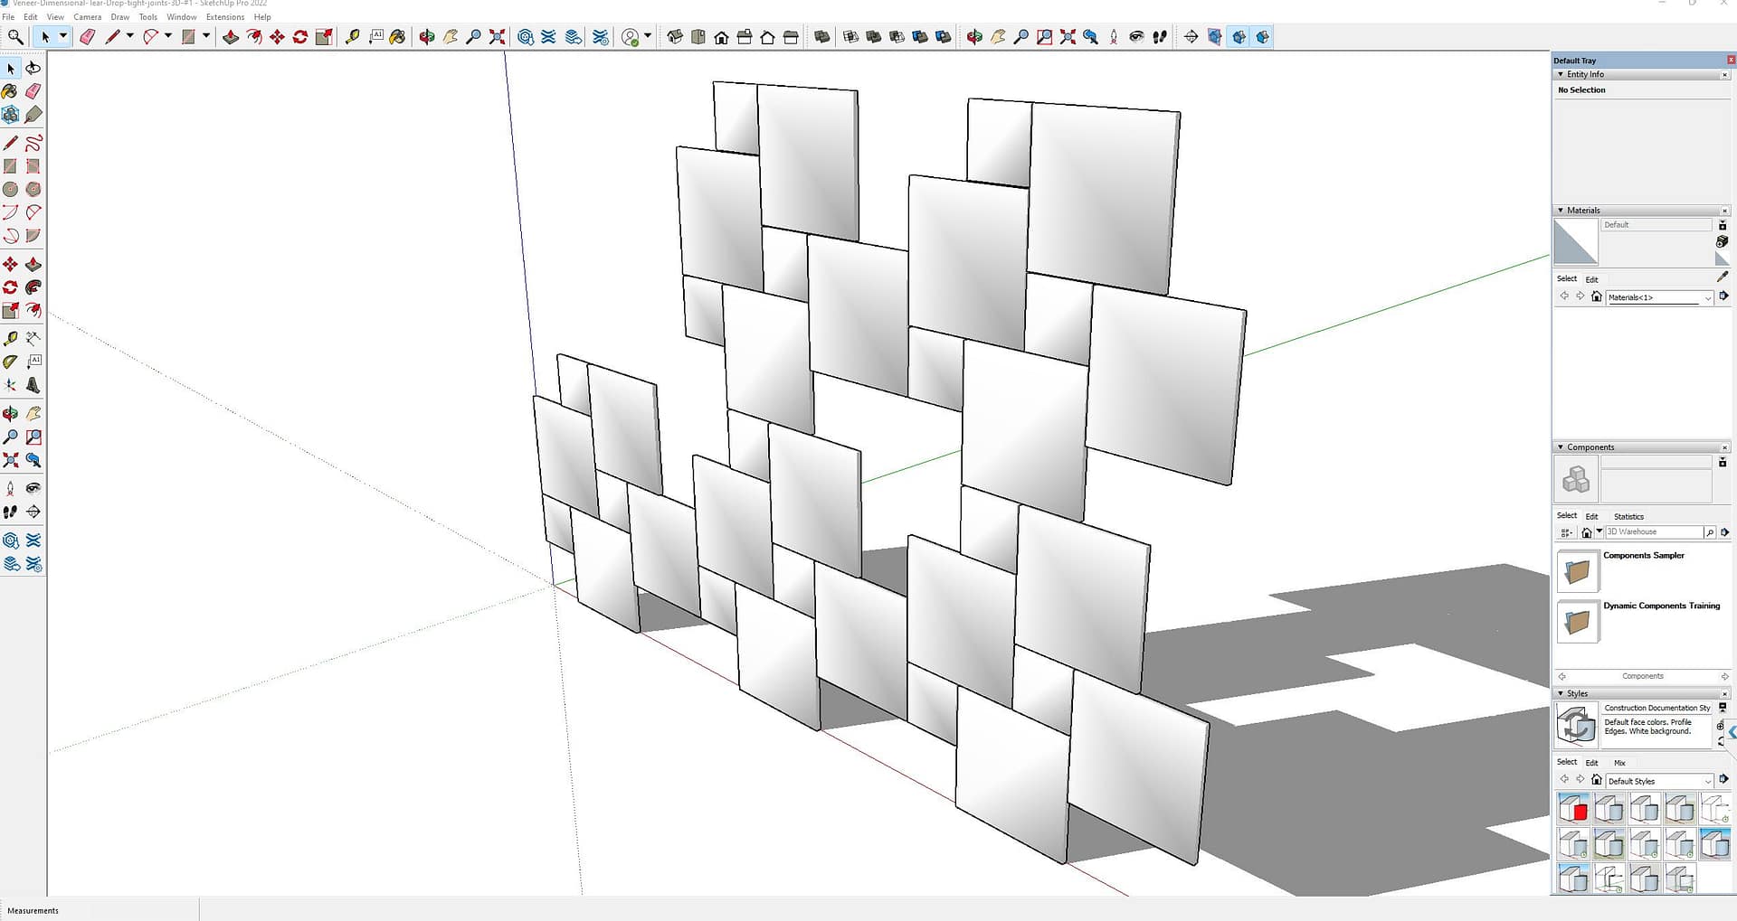Click the Zoom Extents icon in top toolbar

click(497, 37)
